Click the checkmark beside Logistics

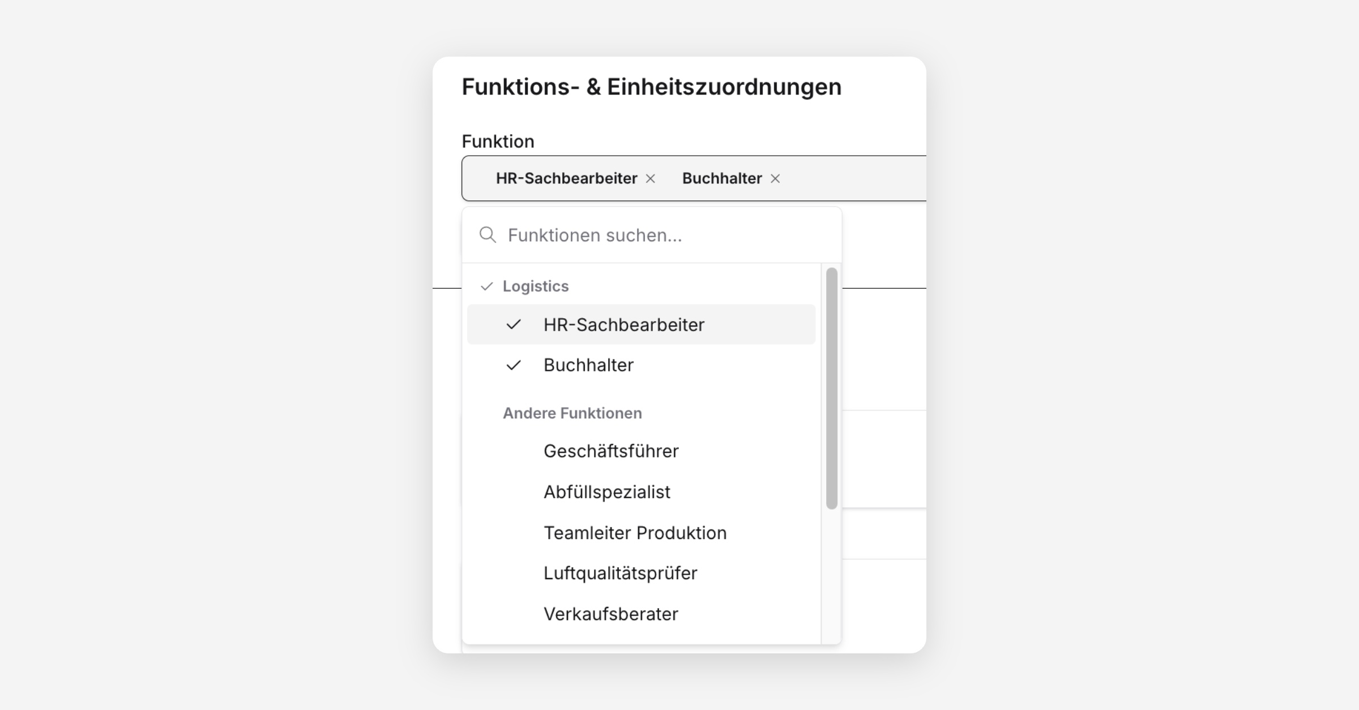(486, 286)
